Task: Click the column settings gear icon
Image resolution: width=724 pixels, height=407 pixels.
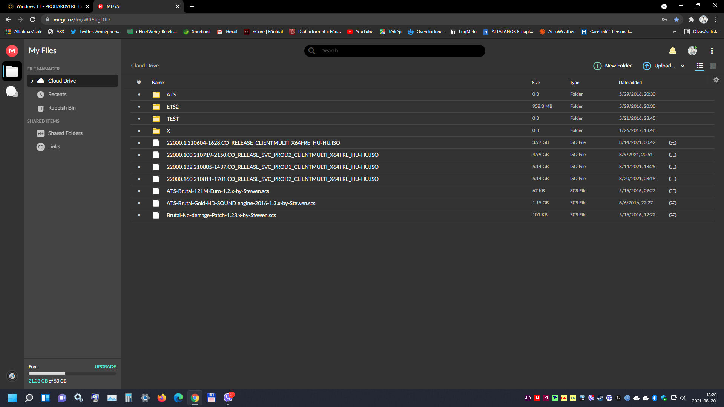Action: [x=716, y=80]
